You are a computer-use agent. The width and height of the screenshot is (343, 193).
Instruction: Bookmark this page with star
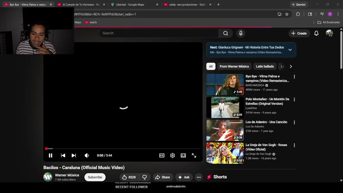[287, 14]
